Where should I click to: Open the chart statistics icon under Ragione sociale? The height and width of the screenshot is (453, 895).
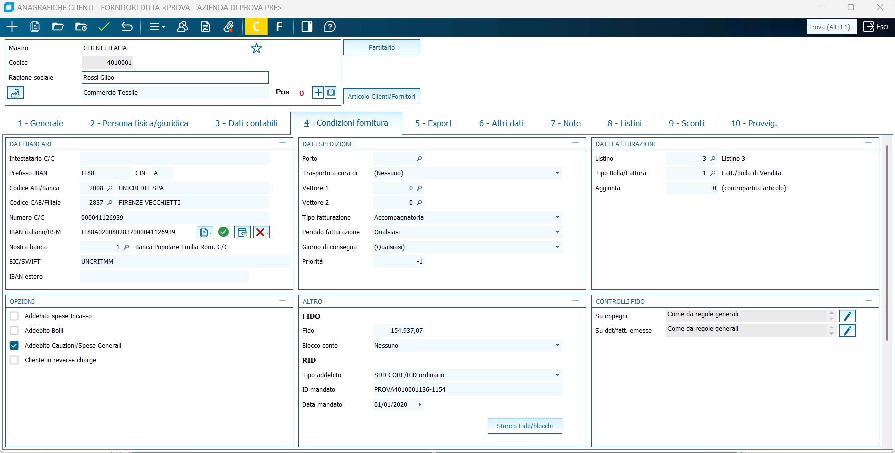click(x=15, y=93)
